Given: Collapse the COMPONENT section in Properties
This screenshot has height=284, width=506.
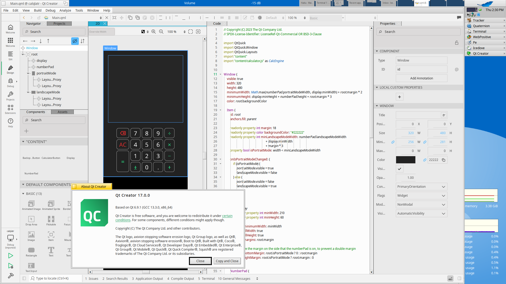Looking at the screenshot, I should tap(377, 51).
